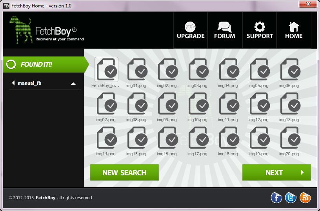This screenshot has height=211, width=320.
Task: Uncheck the img15.png check mark
Action: pos(141,140)
